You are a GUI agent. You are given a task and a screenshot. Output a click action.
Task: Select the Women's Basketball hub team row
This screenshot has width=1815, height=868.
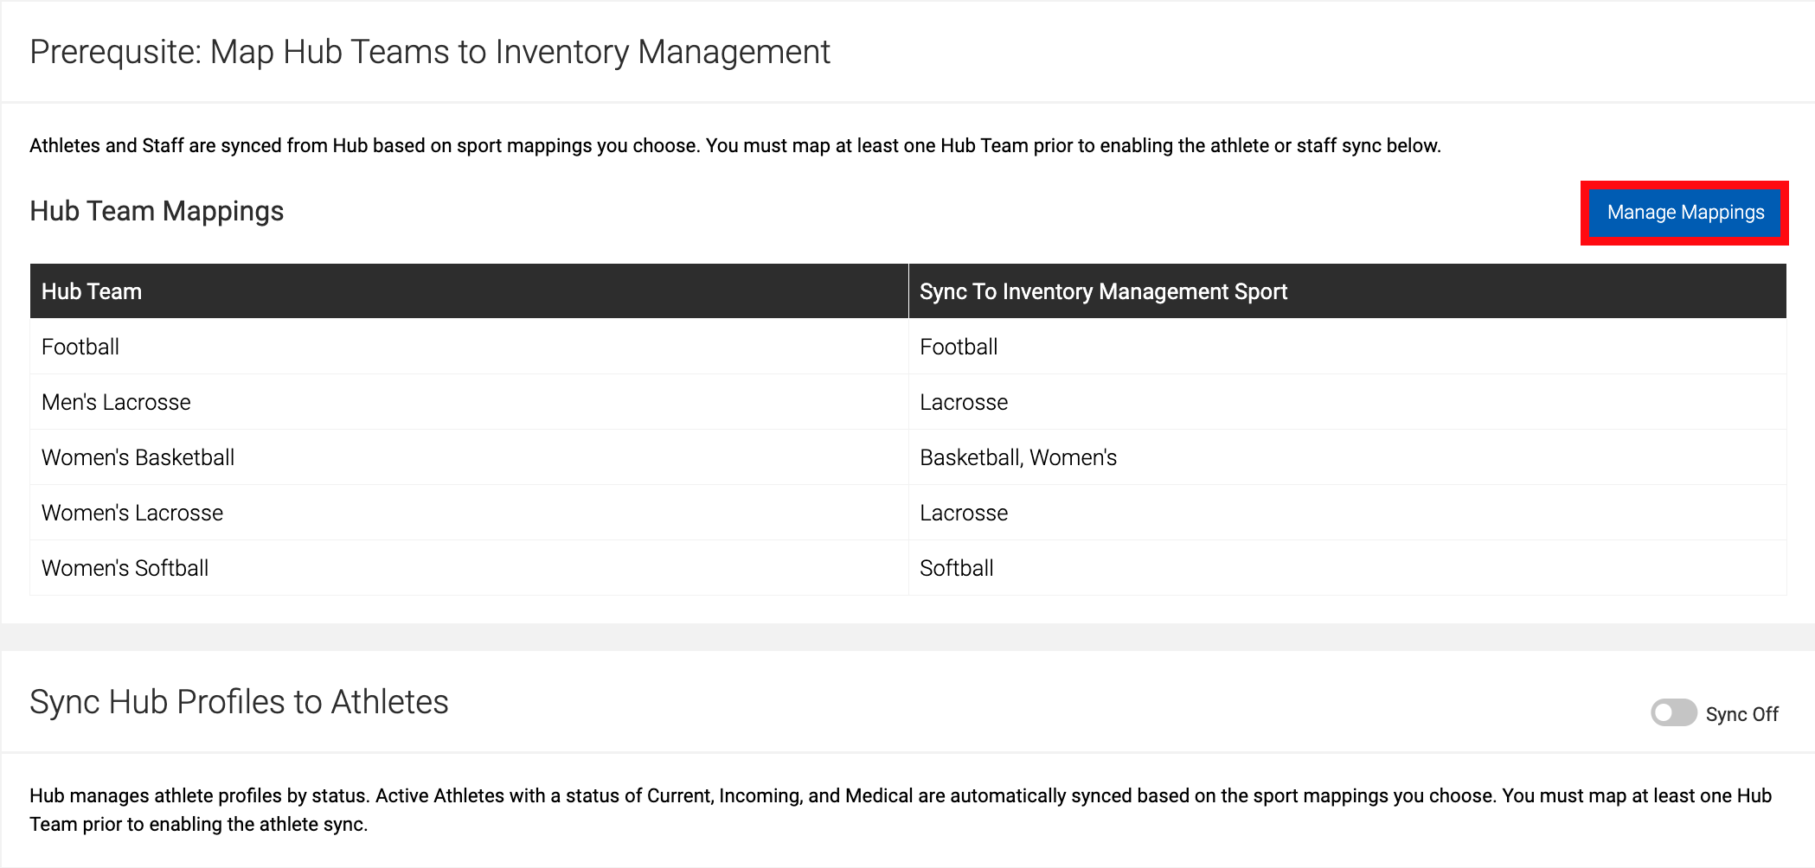[x=138, y=457]
